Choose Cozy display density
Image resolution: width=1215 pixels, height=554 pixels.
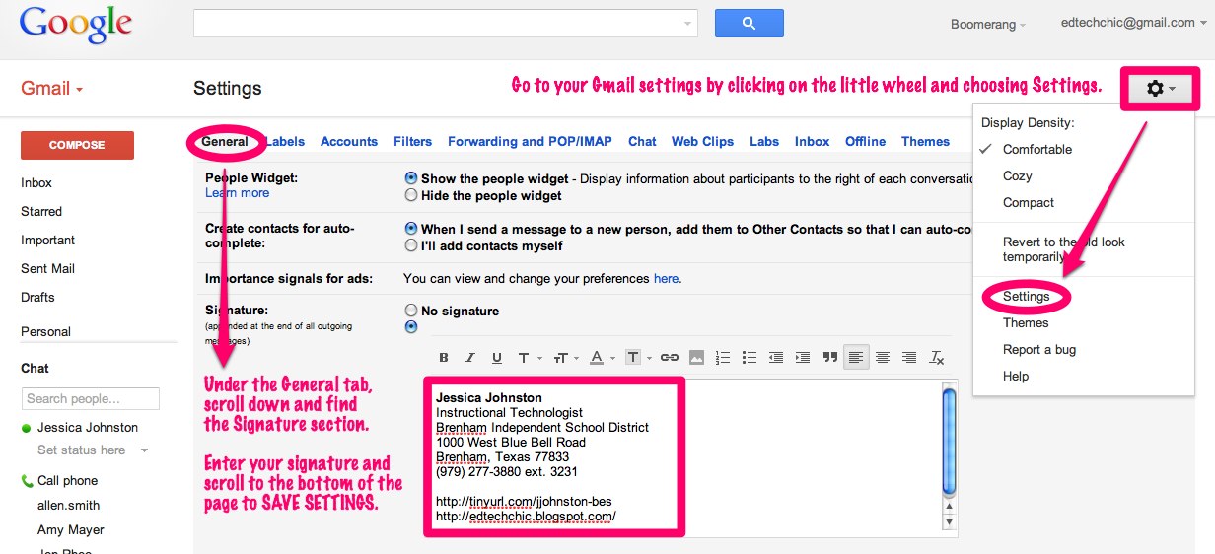(1018, 176)
